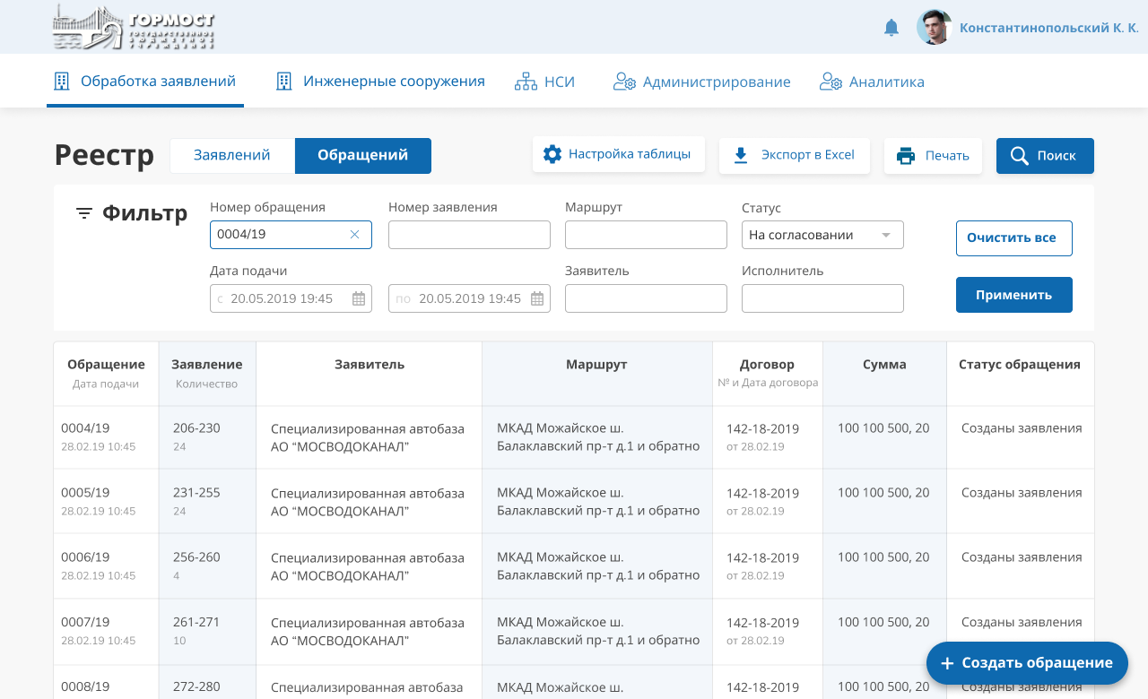The image size is (1148, 699).
Task: Click заявление range 206-230
Action: (196, 428)
